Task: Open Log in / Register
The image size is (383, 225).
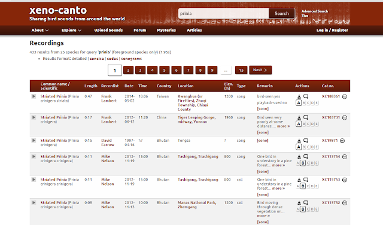Action: (332, 31)
